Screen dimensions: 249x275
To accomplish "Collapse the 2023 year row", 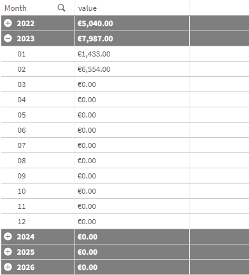I will point(8,38).
